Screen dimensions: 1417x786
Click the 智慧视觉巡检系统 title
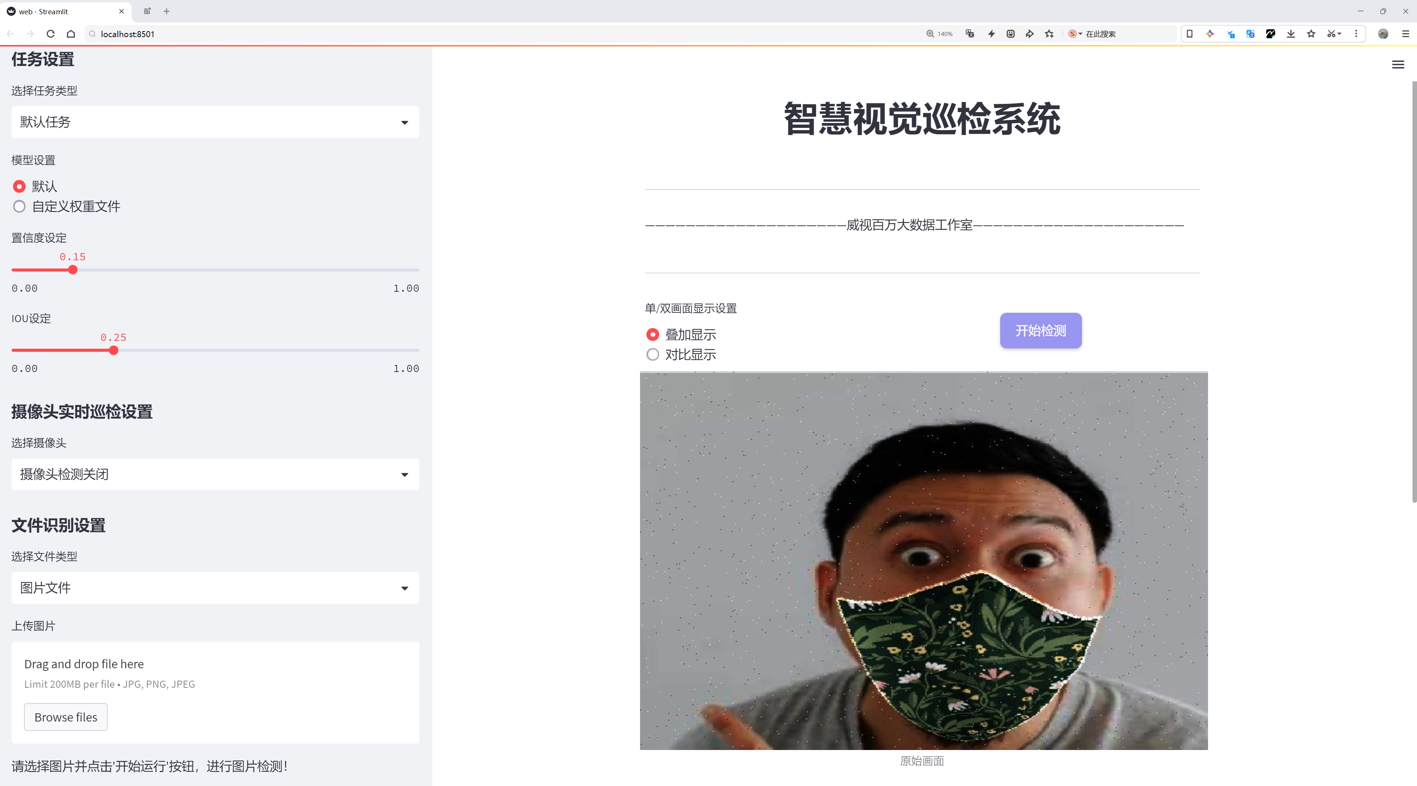pos(922,119)
